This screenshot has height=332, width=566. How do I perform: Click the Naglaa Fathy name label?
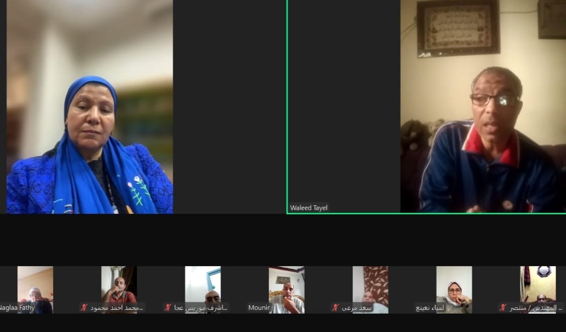click(17, 307)
